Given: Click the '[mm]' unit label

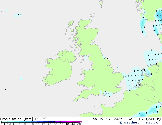Looking at the screenshot, I should tap(28, 119).
